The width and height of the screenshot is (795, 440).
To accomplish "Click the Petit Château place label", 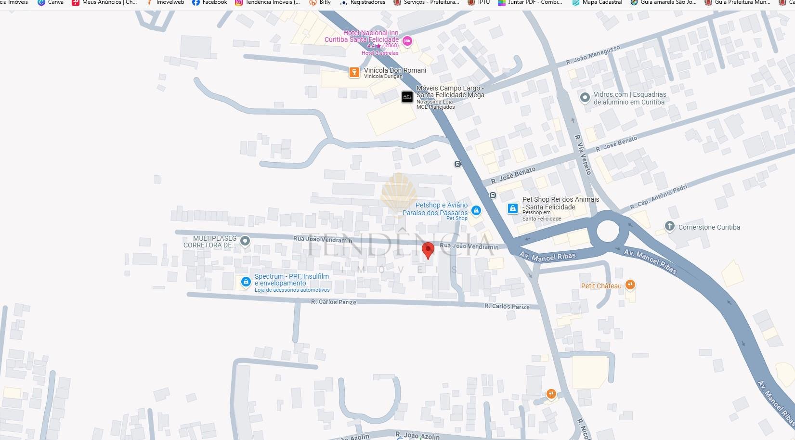I will click(601, 286).
